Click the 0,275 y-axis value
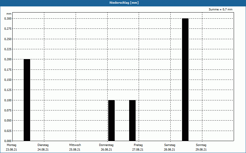246x153 pixels. [8, 29]
